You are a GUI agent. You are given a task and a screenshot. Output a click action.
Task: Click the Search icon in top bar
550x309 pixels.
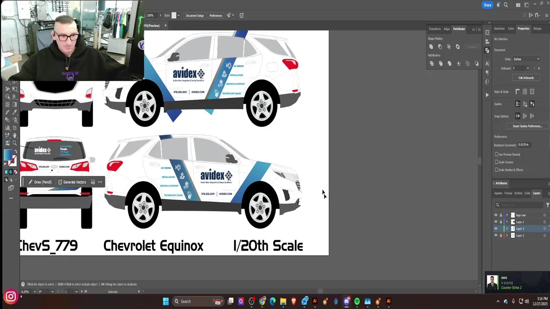point(506,5)
